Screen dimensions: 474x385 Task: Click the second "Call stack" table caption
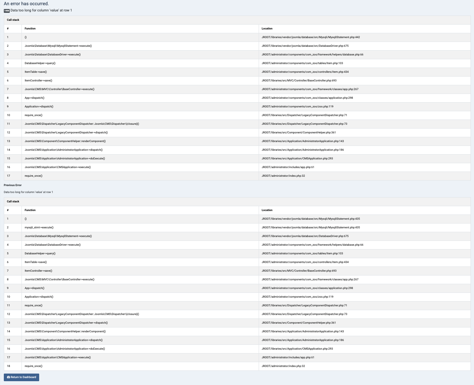coord(13,201)
